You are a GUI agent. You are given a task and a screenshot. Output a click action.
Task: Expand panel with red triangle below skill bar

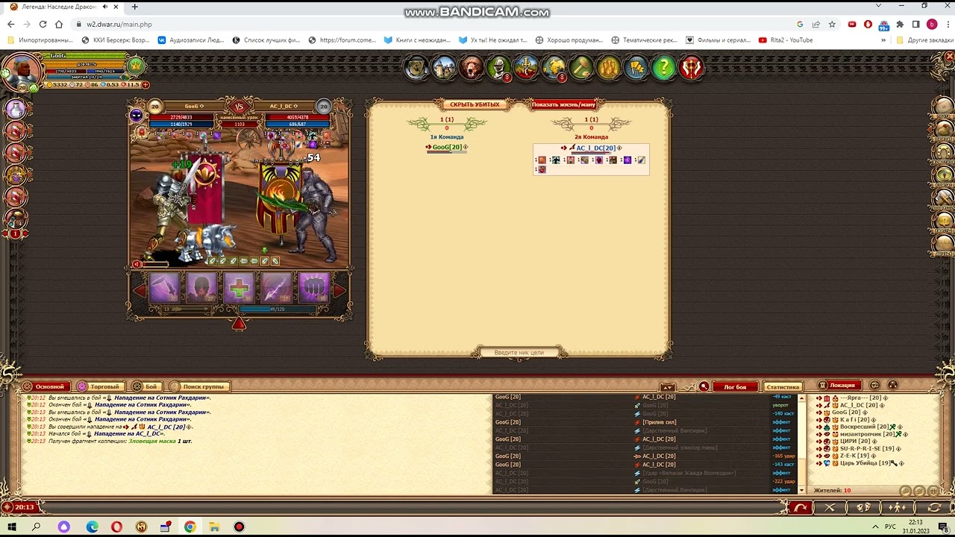click(239, 324)
